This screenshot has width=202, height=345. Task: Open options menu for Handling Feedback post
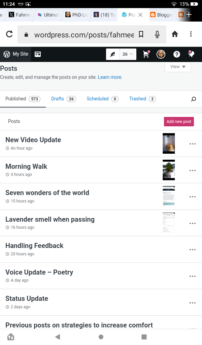click(x=193, y=250)
